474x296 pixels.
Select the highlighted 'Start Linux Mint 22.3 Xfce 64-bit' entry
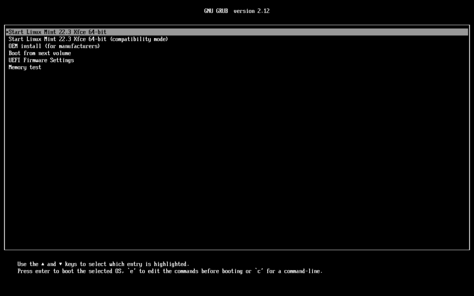[237, 32]
